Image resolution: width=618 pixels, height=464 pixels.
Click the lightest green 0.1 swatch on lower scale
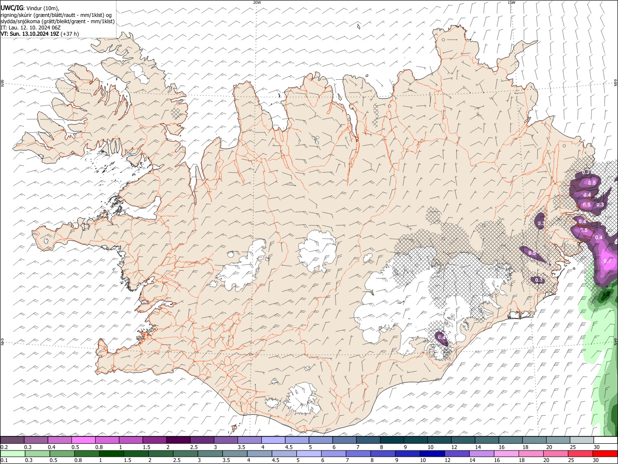pyautogui.click(x=13, y=453)
